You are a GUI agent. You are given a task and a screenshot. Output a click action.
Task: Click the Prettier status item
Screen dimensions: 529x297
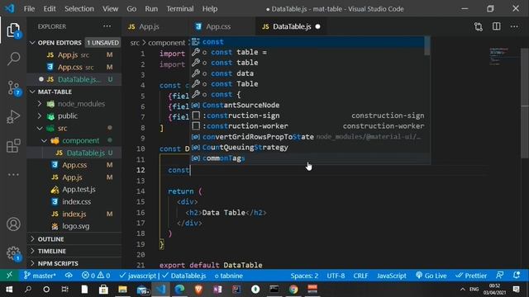pos(471,276)
